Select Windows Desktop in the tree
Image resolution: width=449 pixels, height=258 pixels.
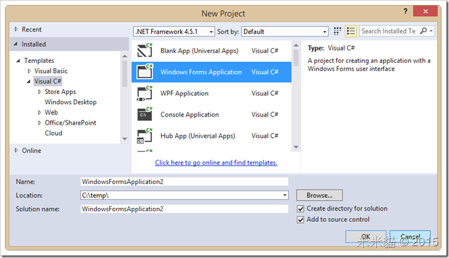point(70,102)
